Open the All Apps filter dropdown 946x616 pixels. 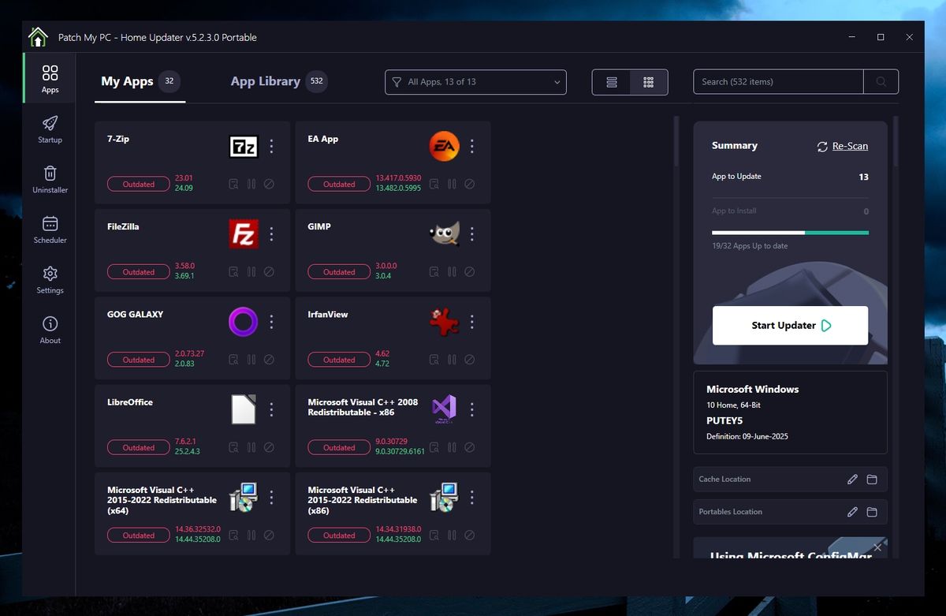(x=475, y=82)
